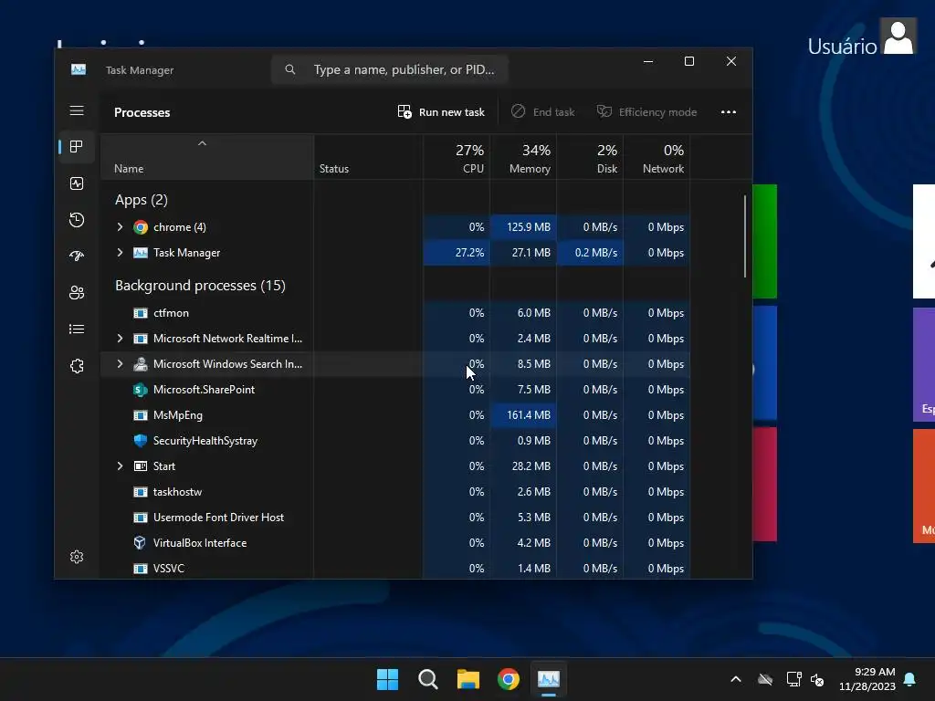Image resolution: width=935 pixels, height=701 pixels.
Task: Expand Microsoft Windows Search row
Action: tap(120, 364)
